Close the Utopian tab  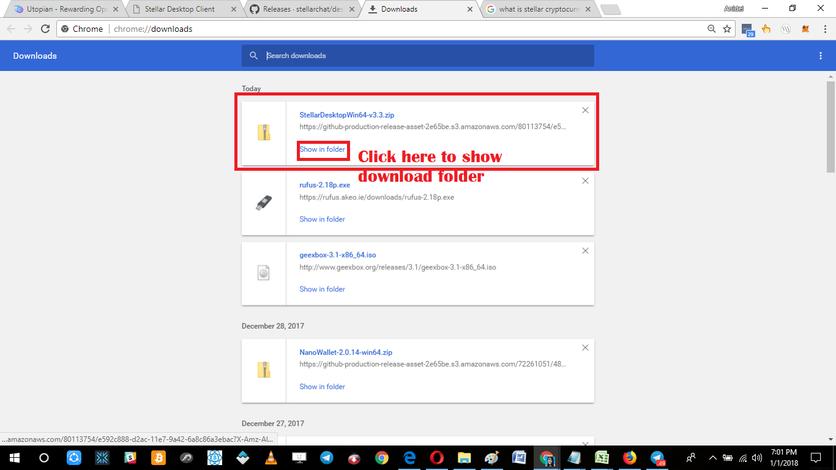point(116,9)
